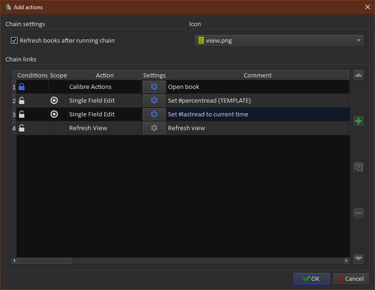The width and height of the screenshot is (375, 290).
Task: Open Refresh View action cell
Action: coord(88,128)
